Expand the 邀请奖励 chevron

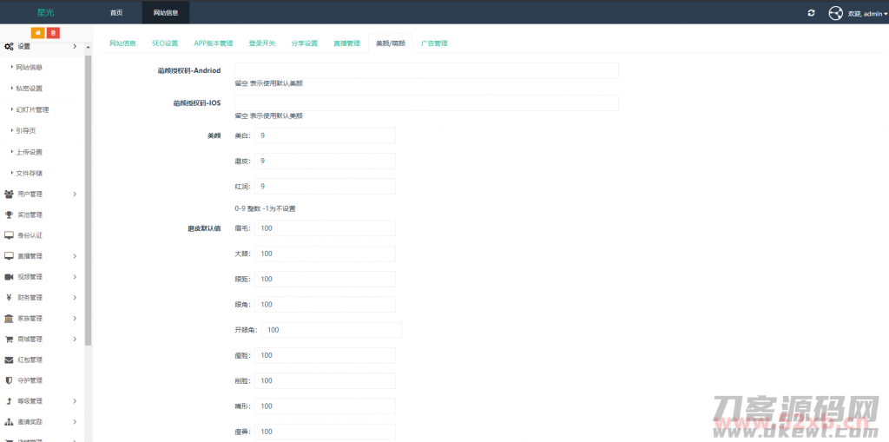point(75,422)
